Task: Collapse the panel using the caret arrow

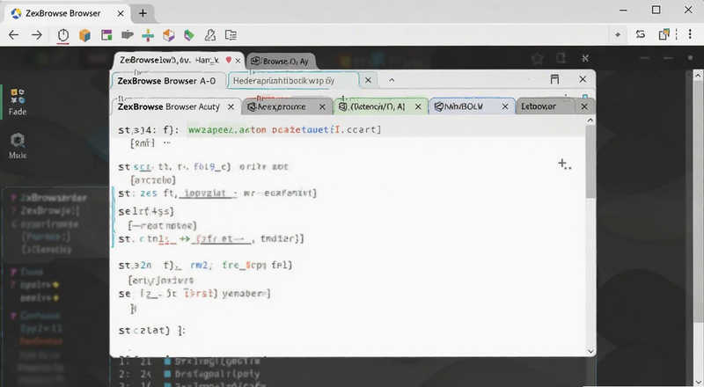Action: click(x=392, y=80)
